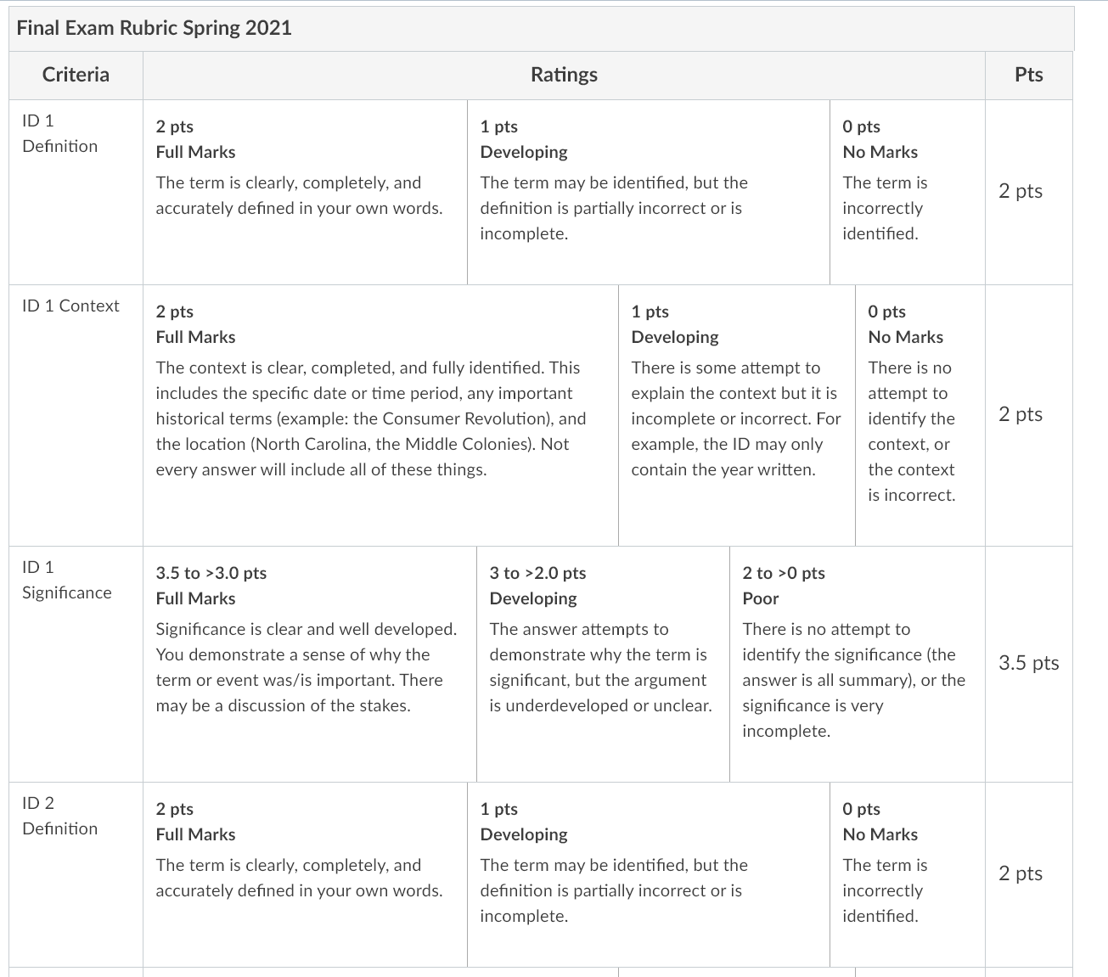Select ID 1 Context Full Marks rating
Image resolution: width=1108 pixels, height=977 pixels.
(x=380, y=415)
